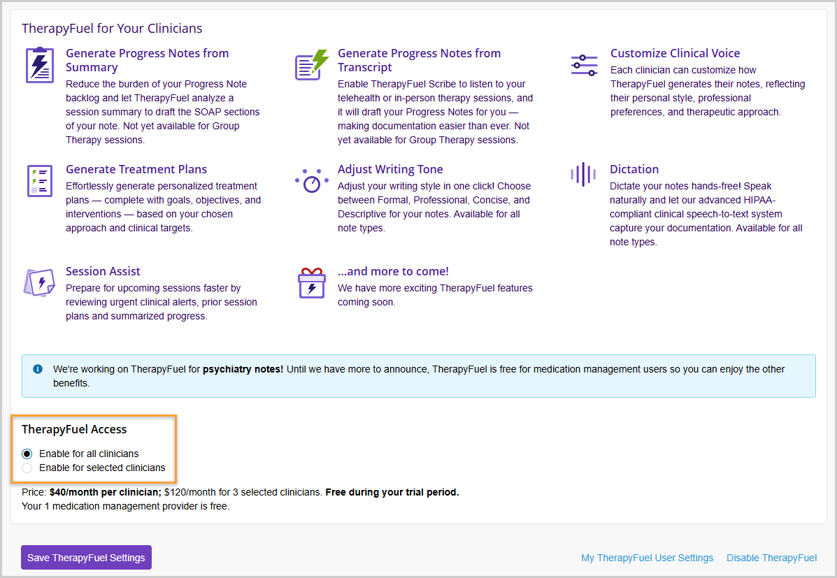Click the Generate Treatment Plans icon
837x578 pixels.
[x=40, y=181]
